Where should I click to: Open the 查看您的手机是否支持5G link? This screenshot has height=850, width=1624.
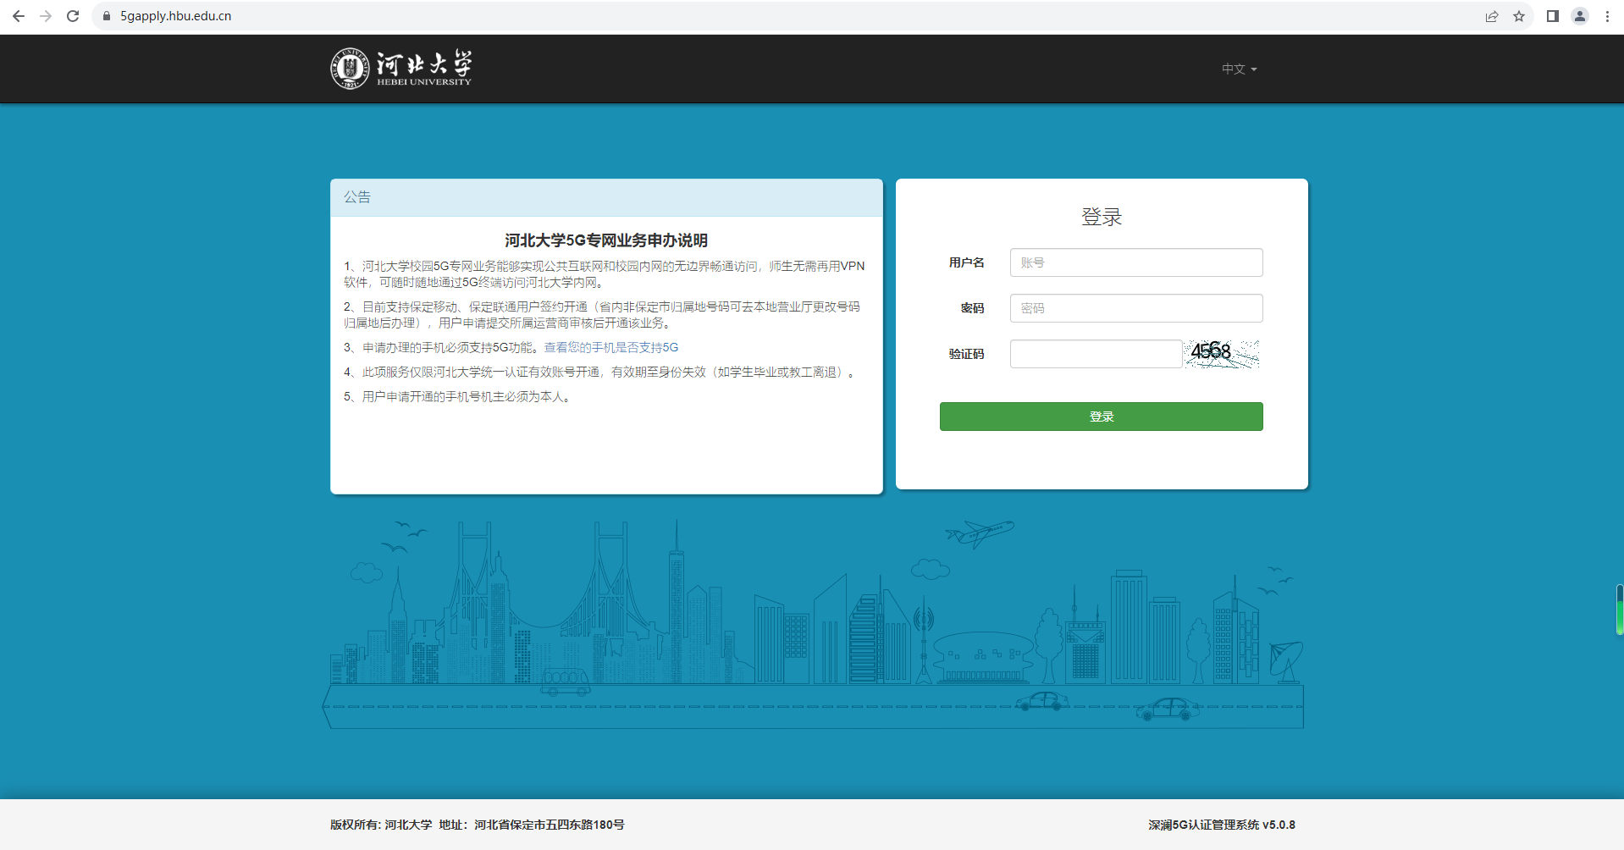coord(610,347)
